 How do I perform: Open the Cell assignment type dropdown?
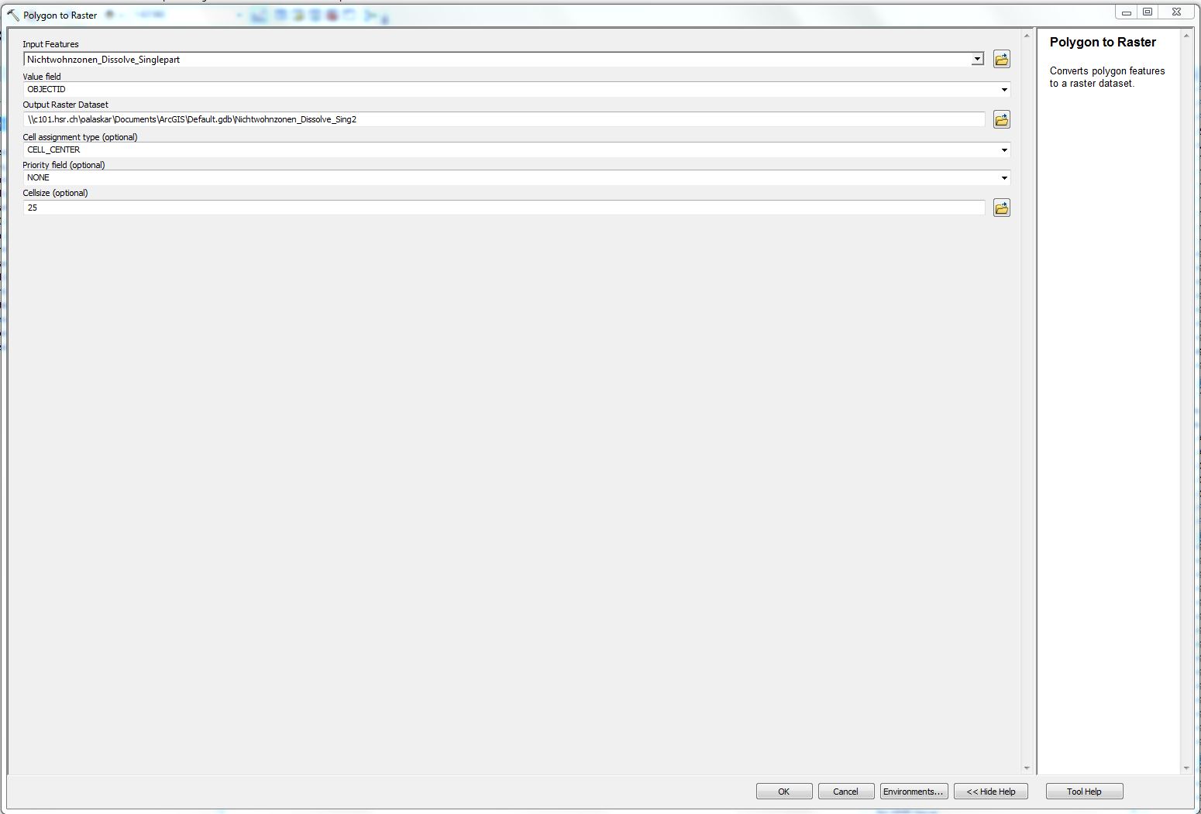(1004, 150)
